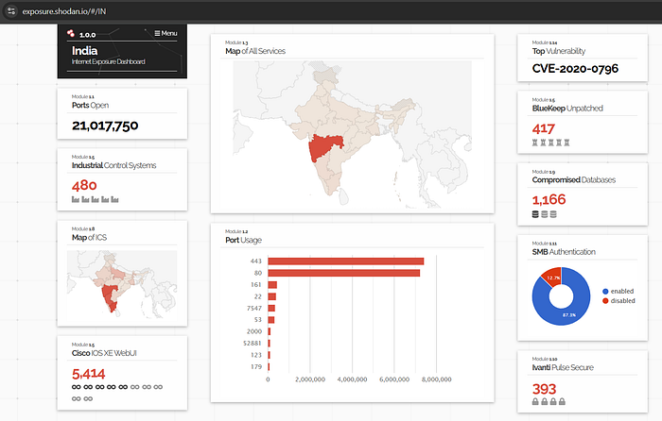Click the highlighted Maharashtra state on main map
The image size is (662, 421).
(325, 147)
